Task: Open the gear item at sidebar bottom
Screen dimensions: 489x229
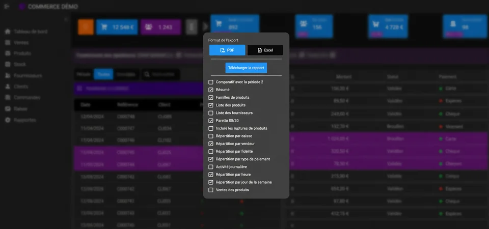Action: (x=8, y=120)
